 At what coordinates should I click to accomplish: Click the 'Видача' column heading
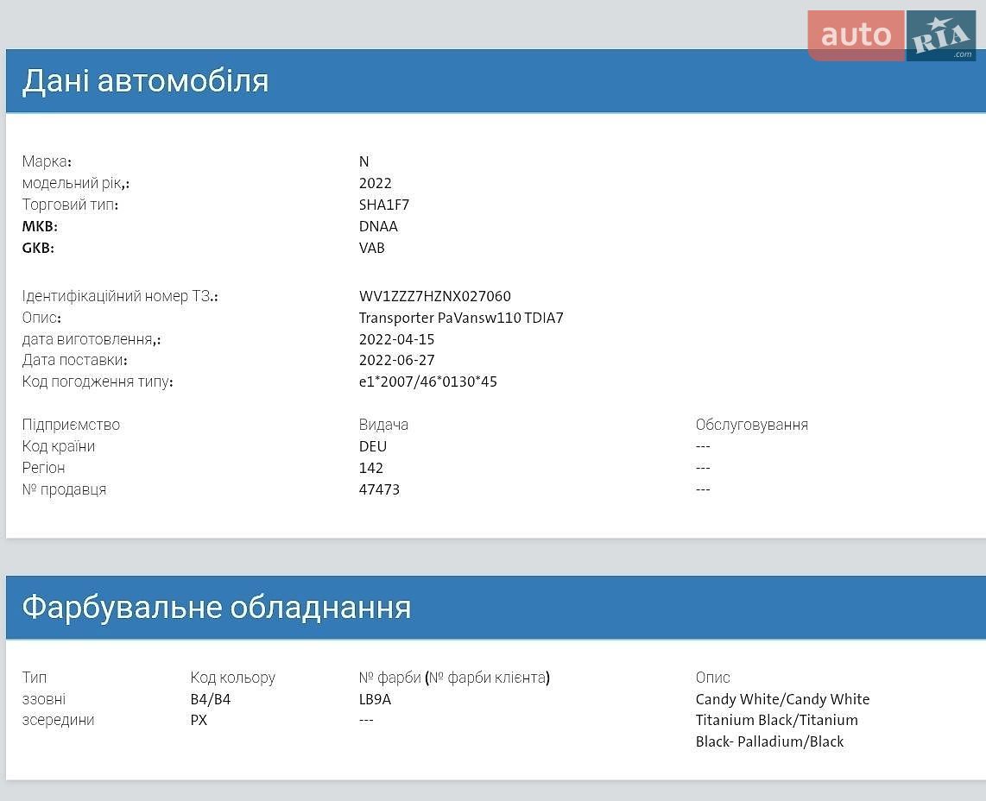pyautogui.click(x=383, y=425)
